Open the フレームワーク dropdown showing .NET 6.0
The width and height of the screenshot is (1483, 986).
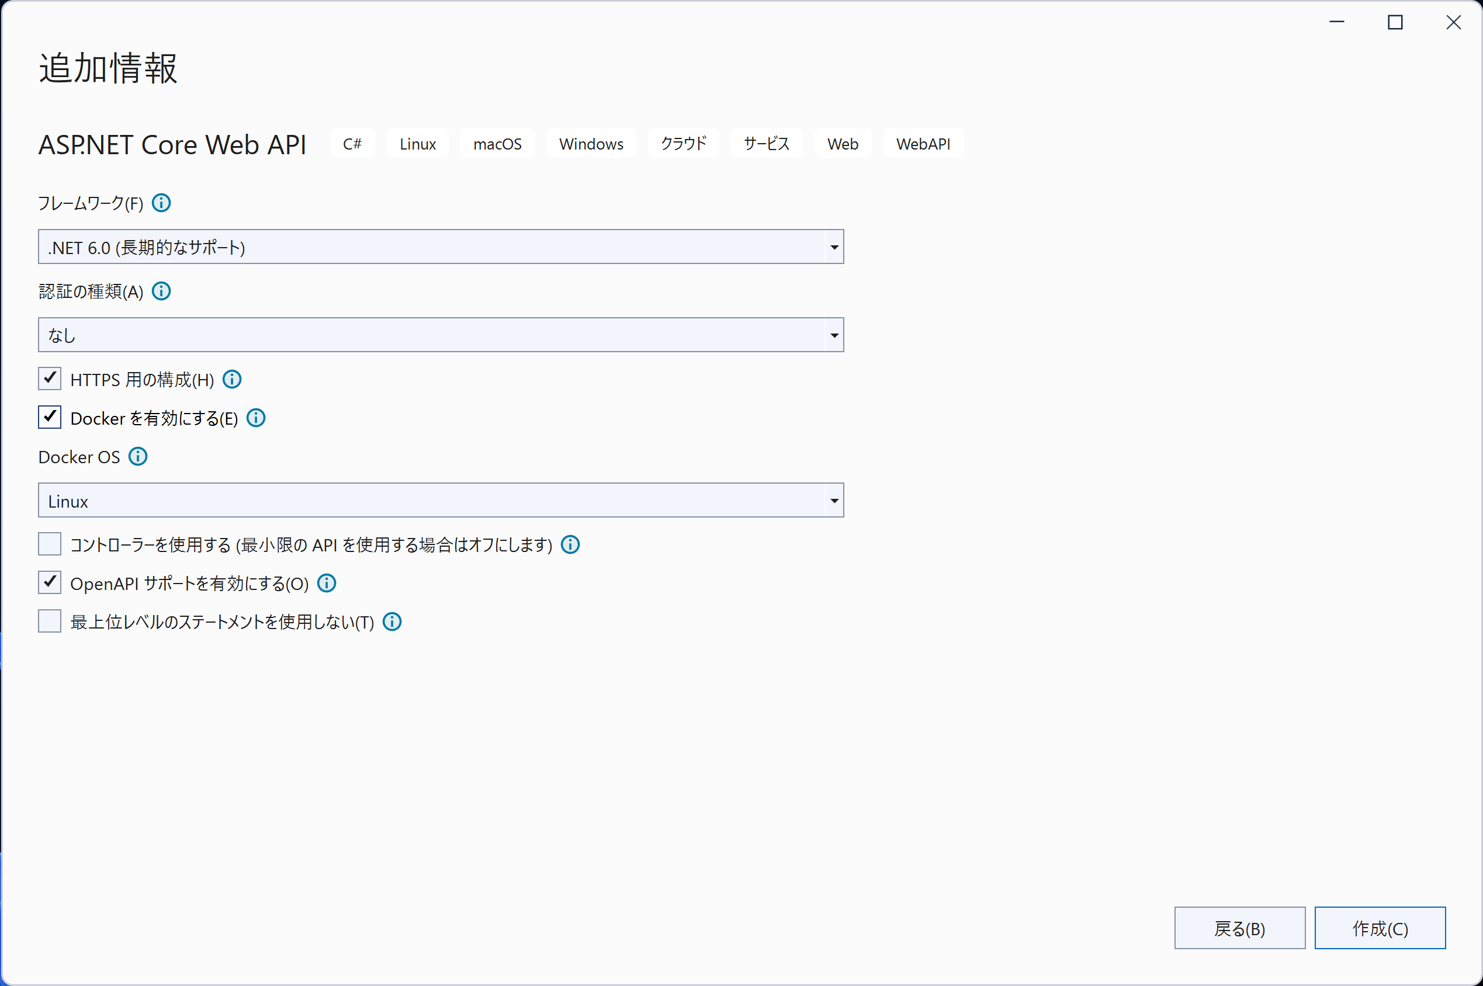coord(441,247)
